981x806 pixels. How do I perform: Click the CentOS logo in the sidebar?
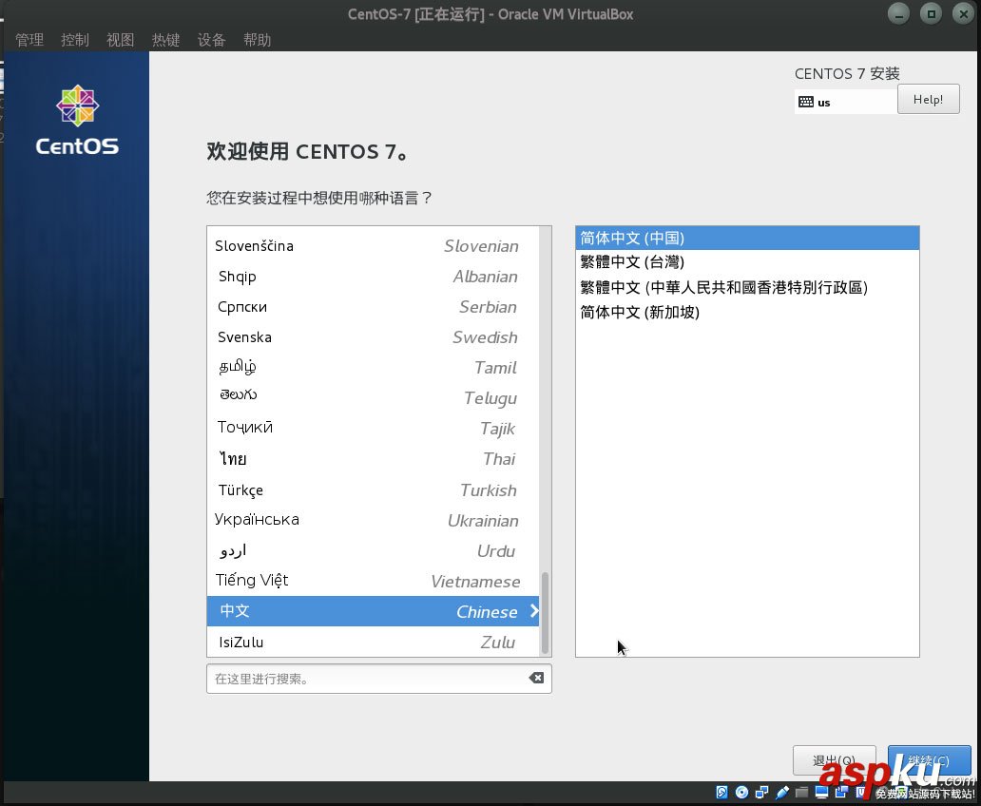(x=76, y=118)
